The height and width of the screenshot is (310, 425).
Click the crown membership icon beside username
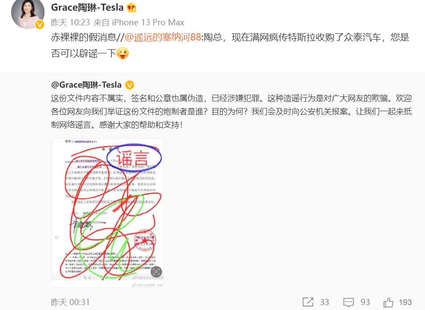pyautogui.click(x=131, y=7)
